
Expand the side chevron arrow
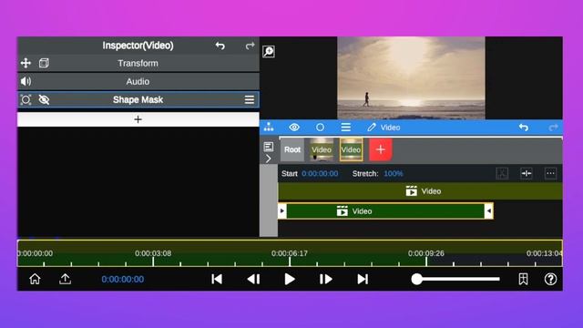(x=269, y=159)
